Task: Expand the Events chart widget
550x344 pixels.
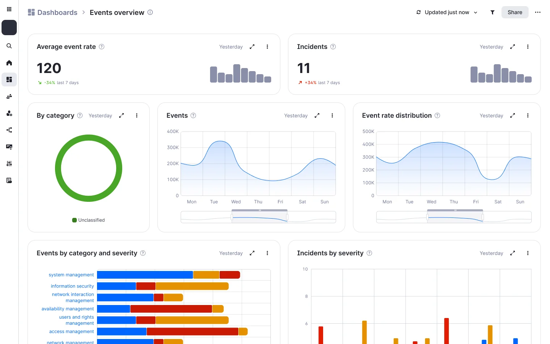Action: (x=317, y=115)
